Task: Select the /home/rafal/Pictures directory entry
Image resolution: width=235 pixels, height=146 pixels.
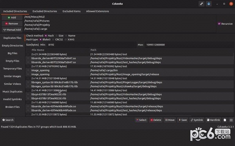Action: (x=37, y=21)
